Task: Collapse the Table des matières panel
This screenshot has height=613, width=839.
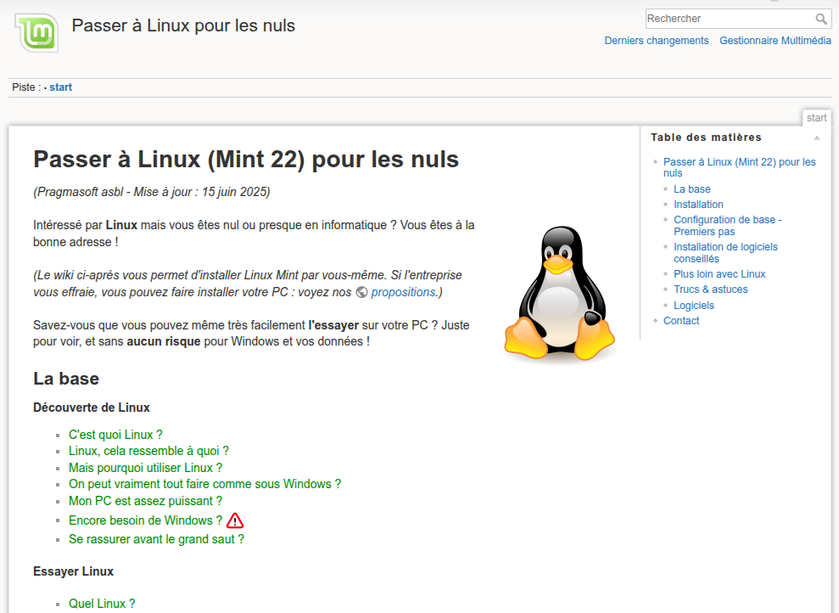Action: pyautogui.click(x=817, y=138)
